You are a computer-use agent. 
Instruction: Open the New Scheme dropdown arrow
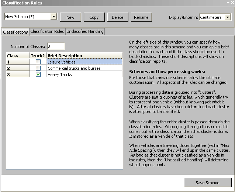point(53,17)
